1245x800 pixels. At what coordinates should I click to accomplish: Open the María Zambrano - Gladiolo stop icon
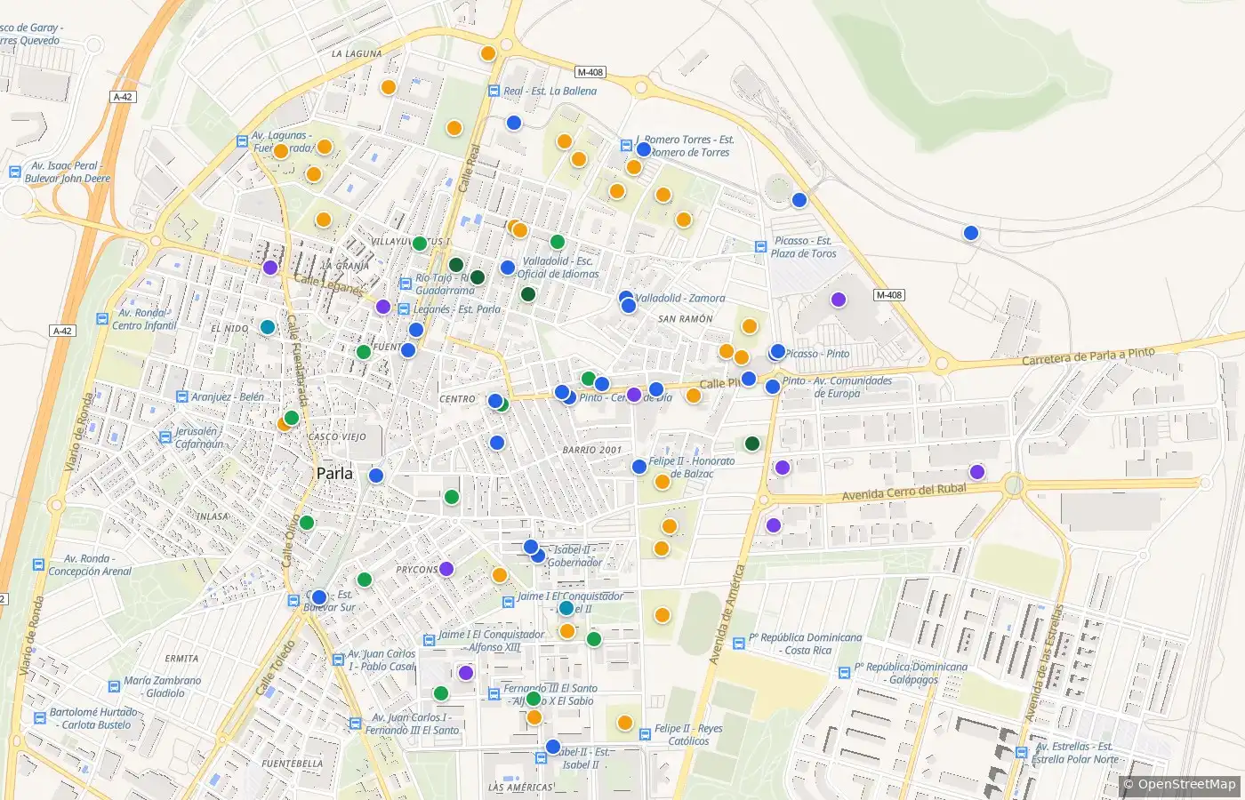(x=114, y=686)
